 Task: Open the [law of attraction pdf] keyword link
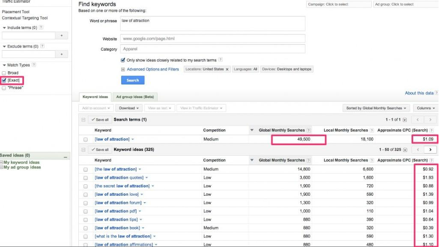coord(115,211)
